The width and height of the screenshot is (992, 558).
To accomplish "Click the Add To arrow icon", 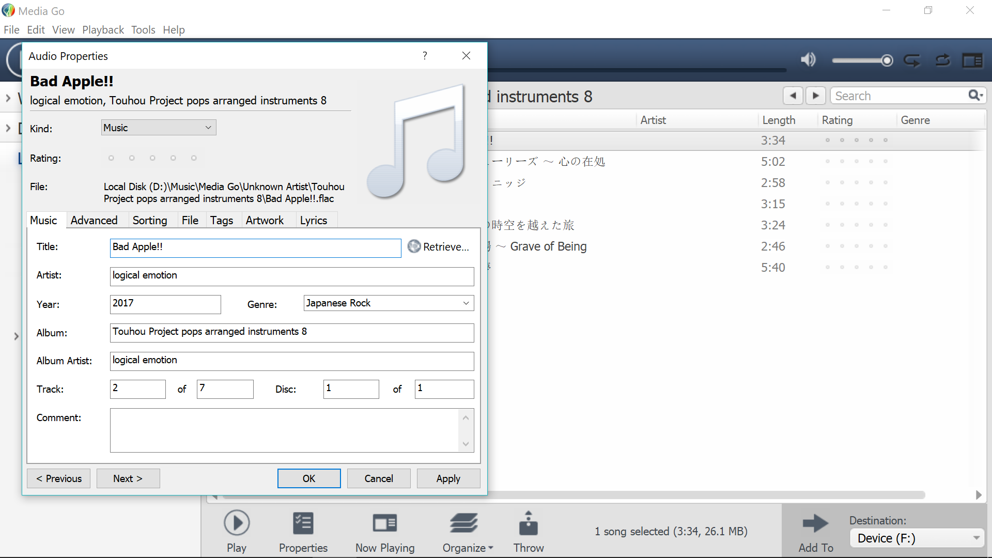I will tap(815, 523).
